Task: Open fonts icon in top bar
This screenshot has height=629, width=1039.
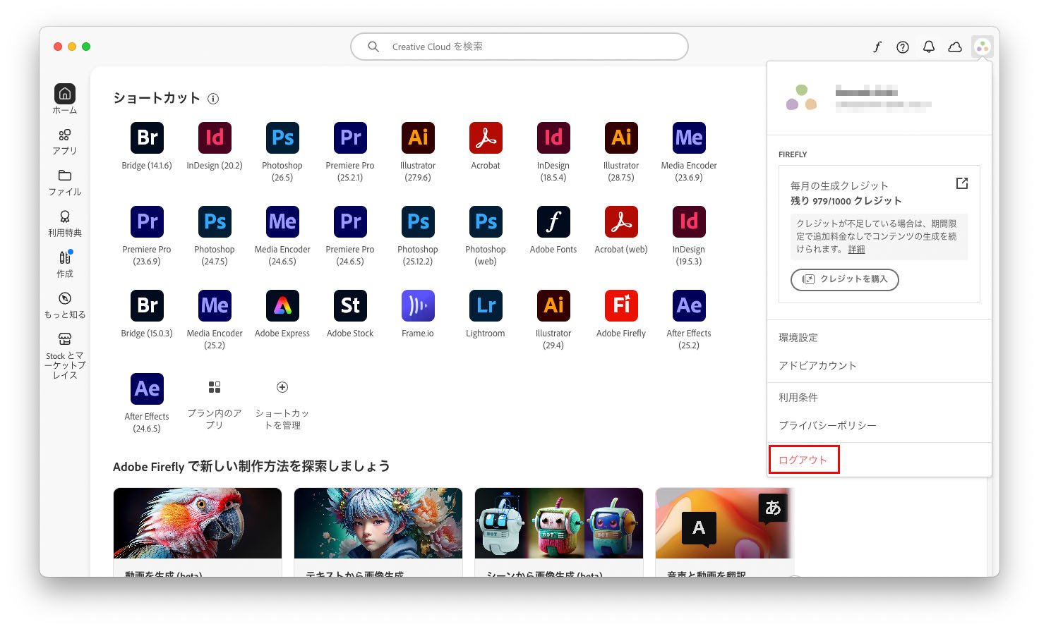Action: [877, 47]
